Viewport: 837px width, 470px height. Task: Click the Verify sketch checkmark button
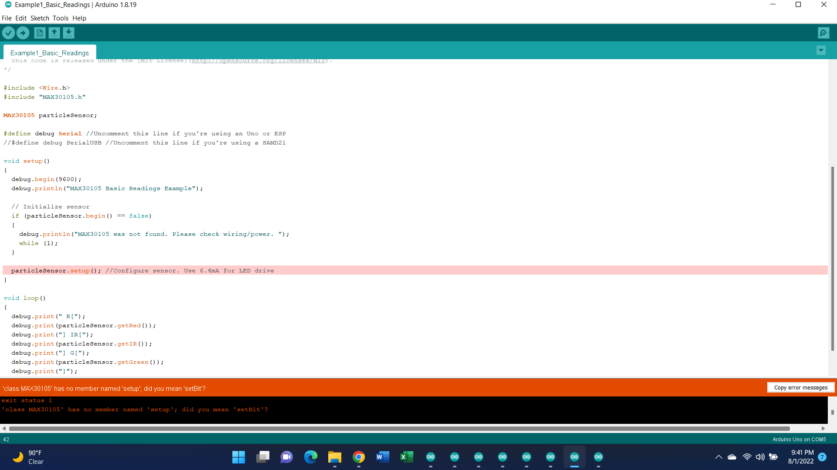8,33
